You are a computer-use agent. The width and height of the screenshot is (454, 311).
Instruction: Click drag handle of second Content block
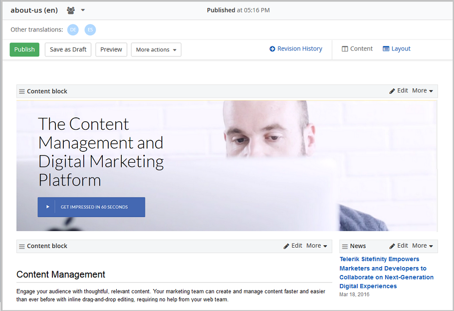pos(22,247)
